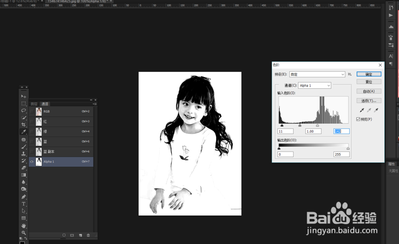This screenshot has height=244, width=399.
Task: Delete current channel trash icon
Action: (88, 235)
